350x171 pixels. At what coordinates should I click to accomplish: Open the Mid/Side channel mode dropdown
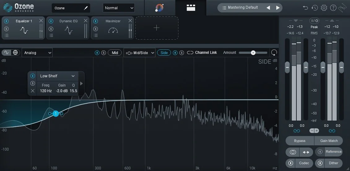click(x=139, y=53)
